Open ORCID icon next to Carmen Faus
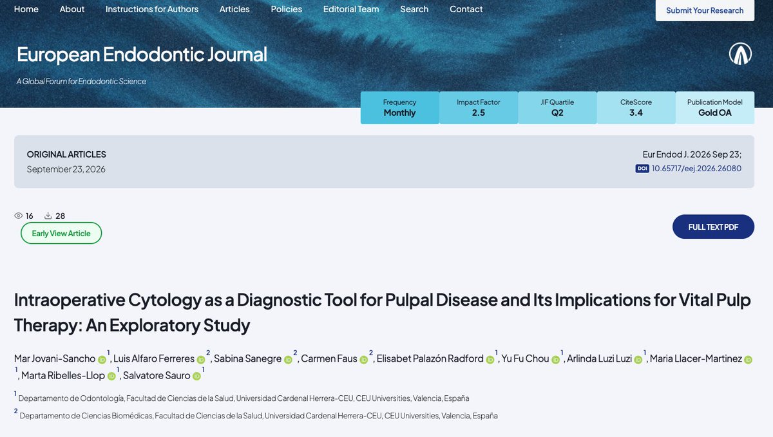The image size is (773, 437). point(363,360)
